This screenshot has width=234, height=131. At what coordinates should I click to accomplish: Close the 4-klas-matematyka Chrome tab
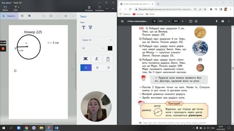(x=152, y=4)
